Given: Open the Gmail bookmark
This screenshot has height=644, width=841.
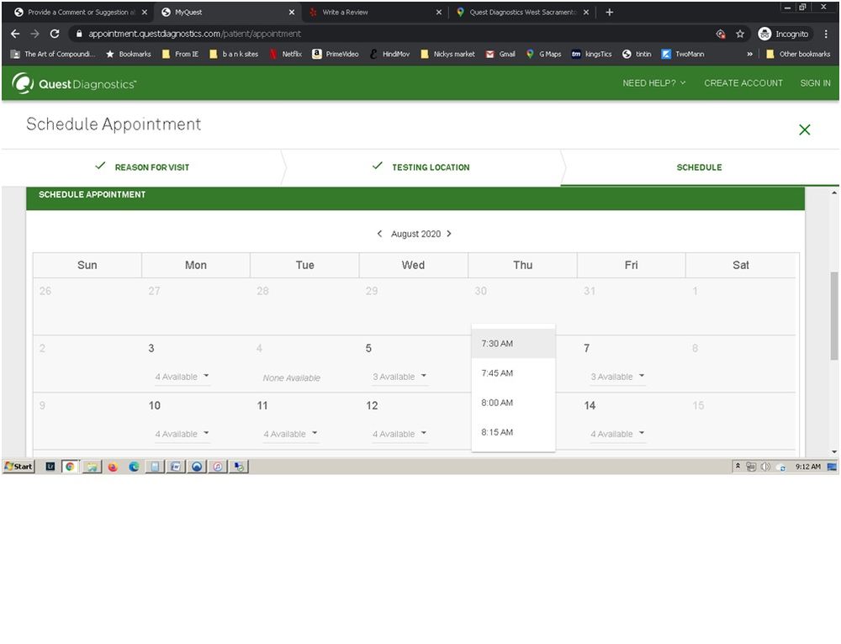Looking at the screenshot, I should point(500,54).
